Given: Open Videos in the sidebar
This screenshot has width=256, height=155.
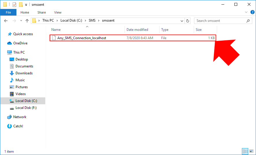Looking at the screenshot, I should 20,94.
